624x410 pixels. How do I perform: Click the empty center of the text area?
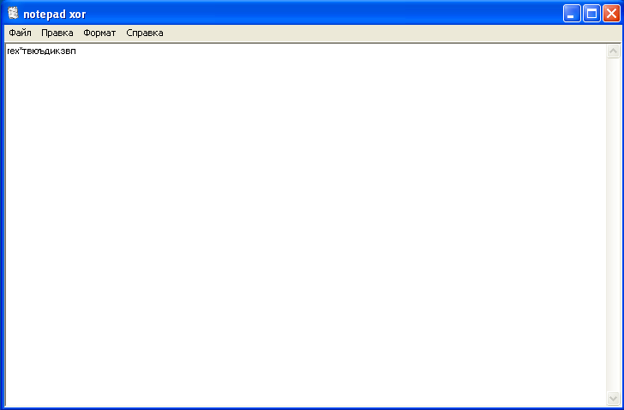306,225
